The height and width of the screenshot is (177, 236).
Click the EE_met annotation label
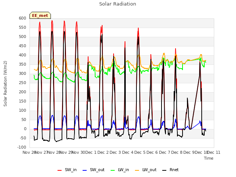point(40,15)
